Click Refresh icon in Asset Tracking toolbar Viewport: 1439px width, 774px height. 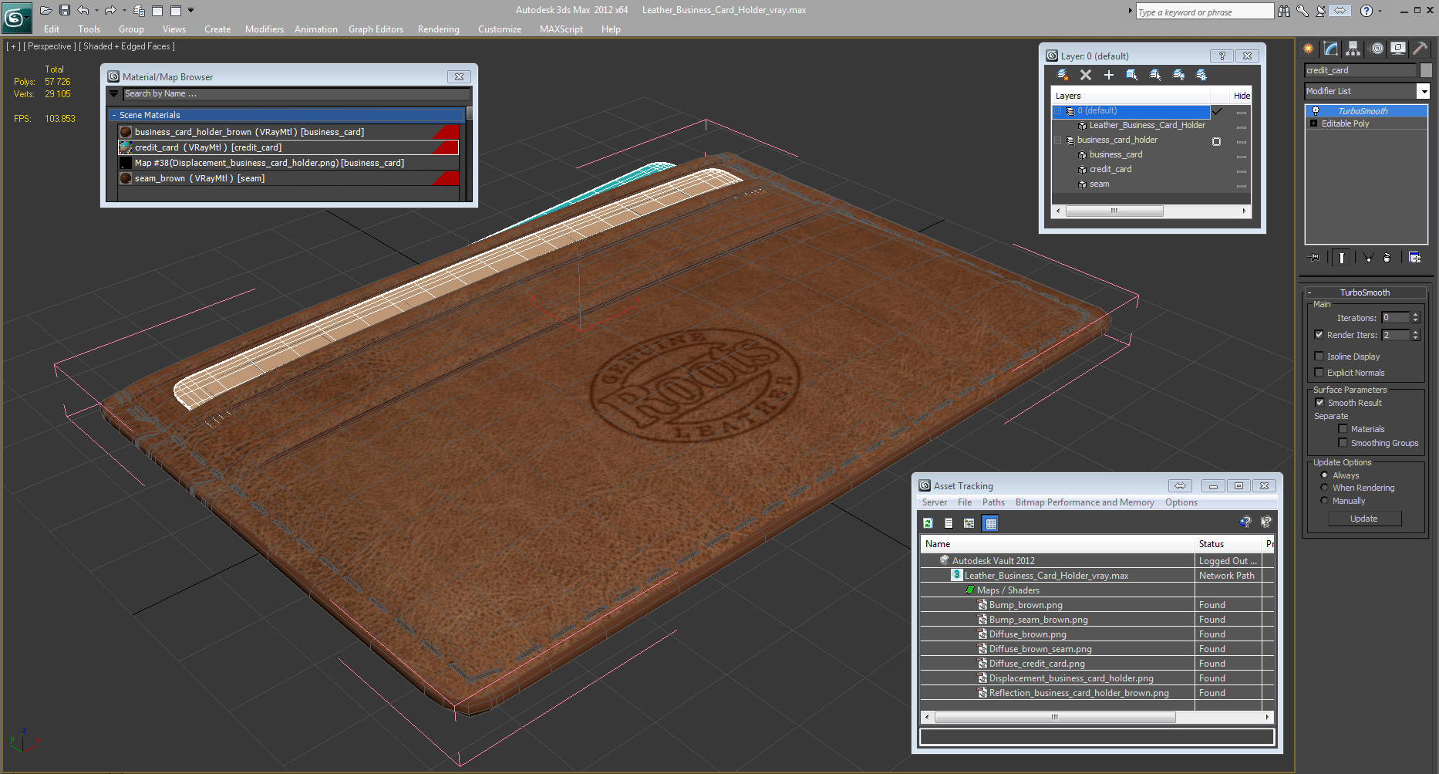tap(928, 523)
